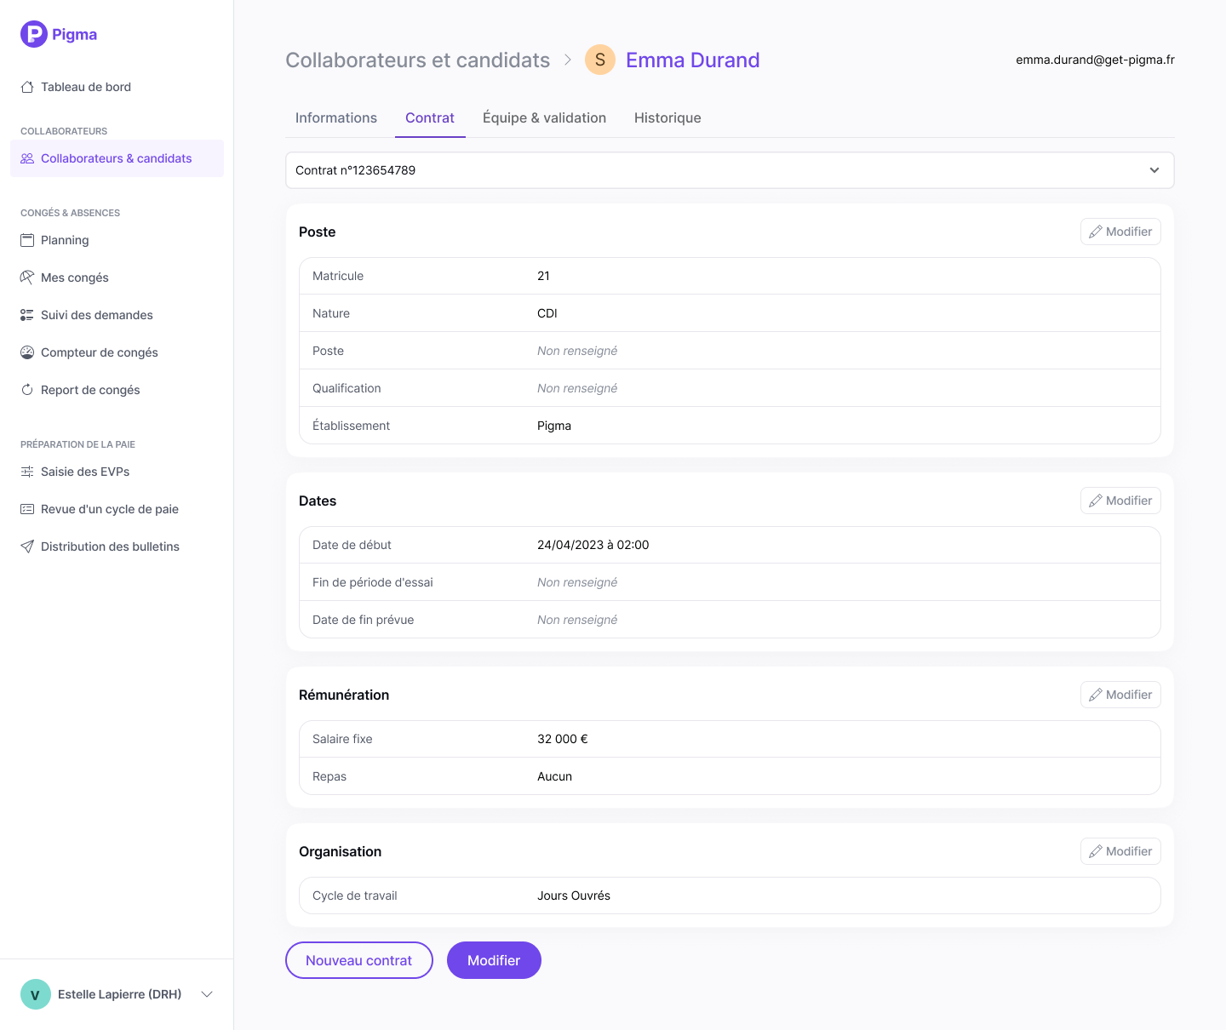Screen dimensions: 1226x1030
Task: Click Collaborateurs et candidats breadcrumb link
Action: [x=418, y=60]
